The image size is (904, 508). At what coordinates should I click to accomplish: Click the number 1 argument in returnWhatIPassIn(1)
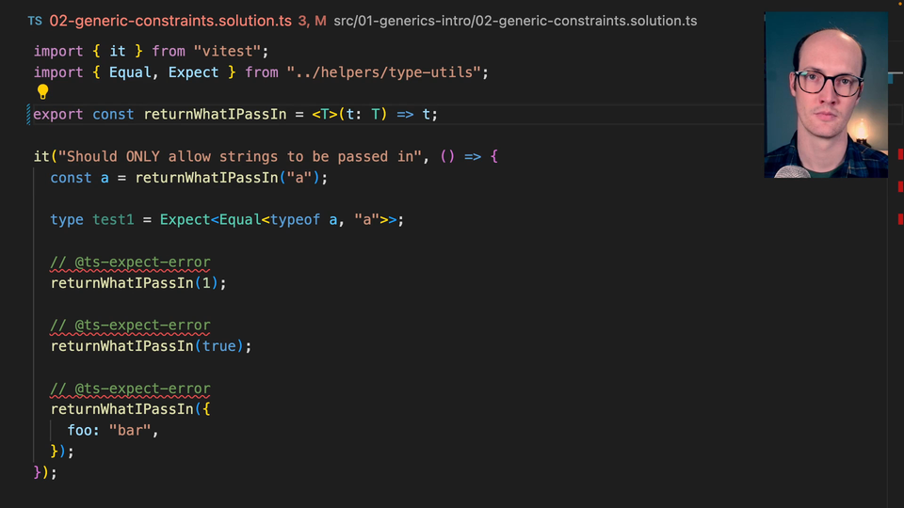(x=207, y=283)
